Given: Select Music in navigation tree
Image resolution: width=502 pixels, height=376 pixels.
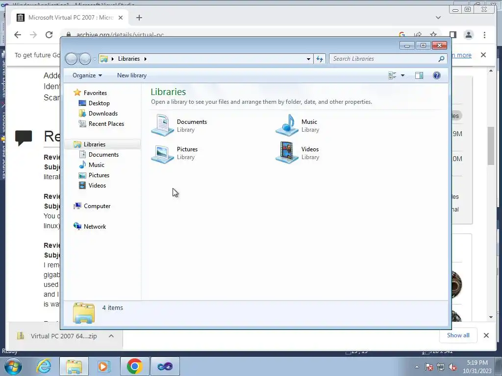Looking at the screenshot, I should pyautogui.click(x=97, y=164).
